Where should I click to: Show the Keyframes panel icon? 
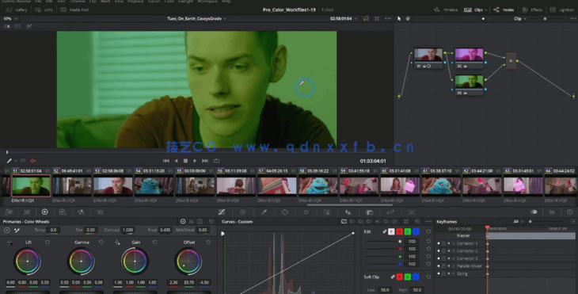pos(534,212)
